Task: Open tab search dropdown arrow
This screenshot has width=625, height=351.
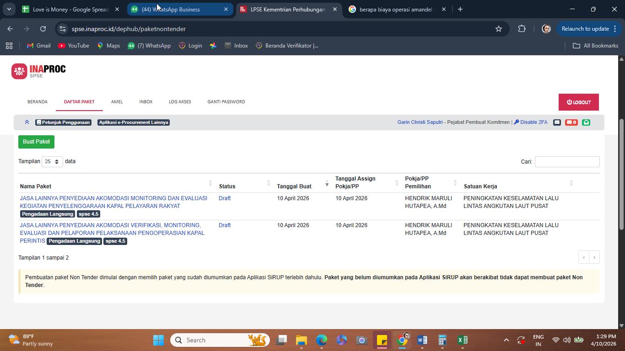Action: 9,9
